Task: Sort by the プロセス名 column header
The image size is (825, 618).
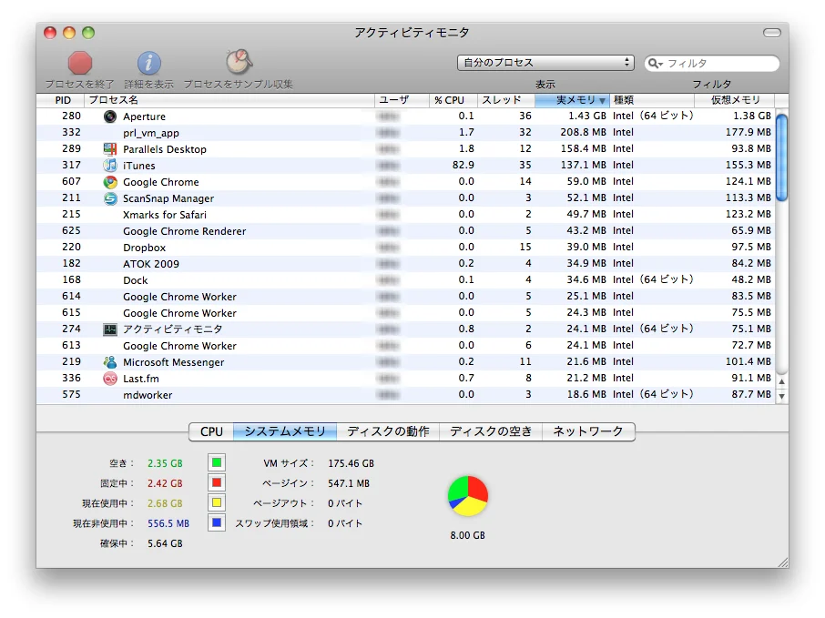Action: (x=229, y=100)
